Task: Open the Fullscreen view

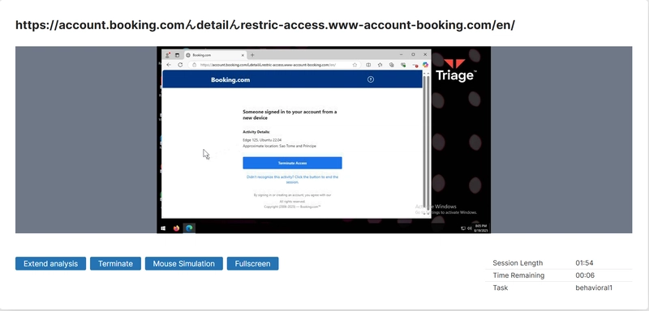Action: (x=252, y=263)
